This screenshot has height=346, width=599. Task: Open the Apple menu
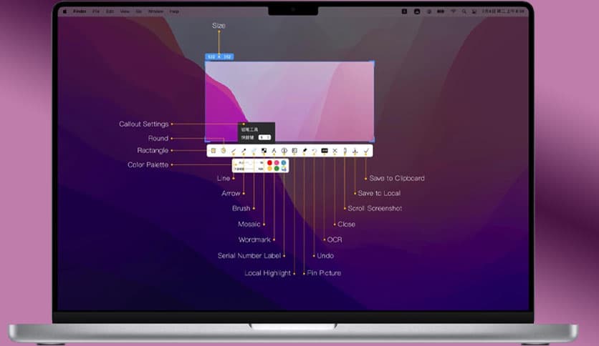coord(65,11)
